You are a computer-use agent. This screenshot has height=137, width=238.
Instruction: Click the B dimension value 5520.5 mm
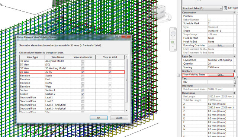[x=221, y=108]
